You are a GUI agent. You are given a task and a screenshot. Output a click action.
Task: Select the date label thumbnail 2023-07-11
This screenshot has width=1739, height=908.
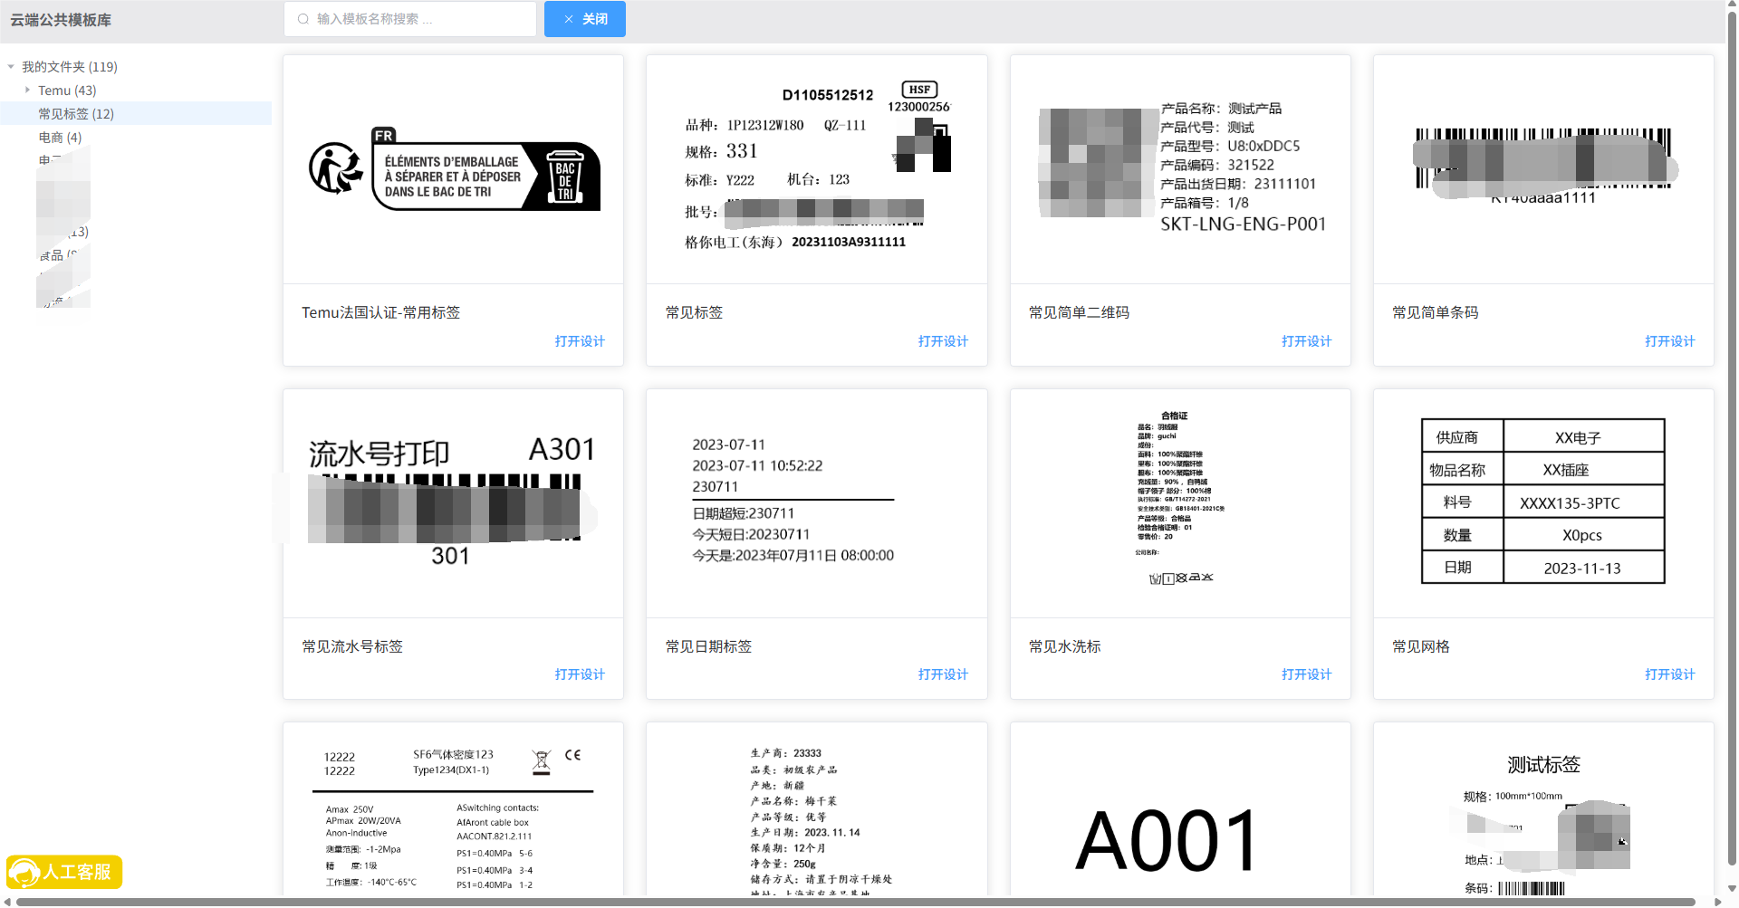pos(816,503)
